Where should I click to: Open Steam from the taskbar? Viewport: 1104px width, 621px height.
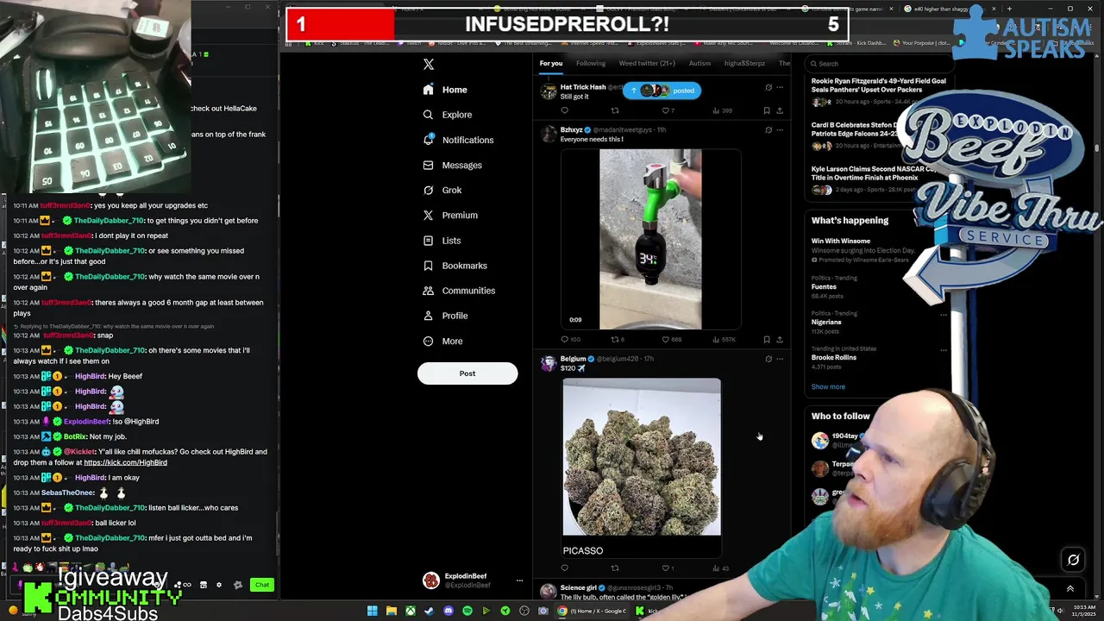tap(430, 611)
